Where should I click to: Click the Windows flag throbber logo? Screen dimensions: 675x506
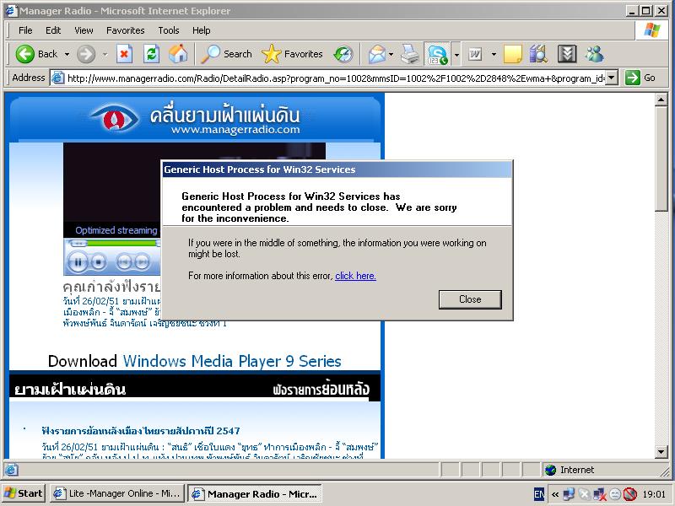tap(651, 30)
